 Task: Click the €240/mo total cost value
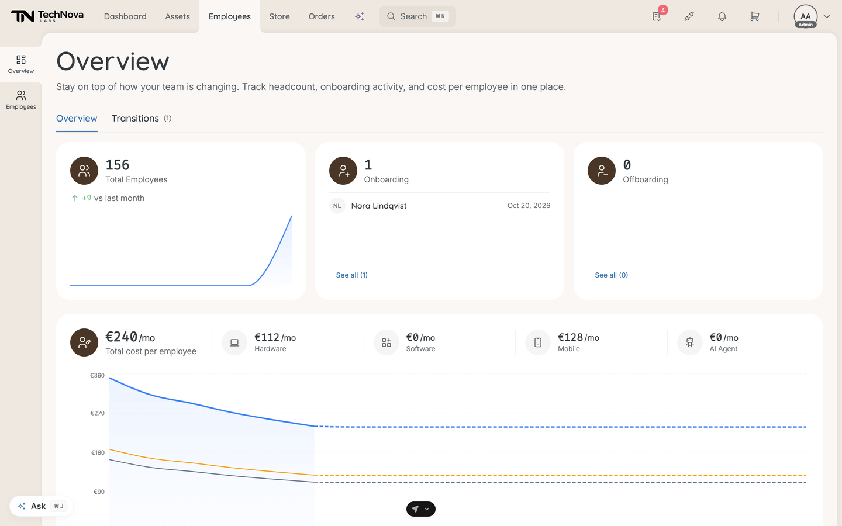[x=130, y=337]
